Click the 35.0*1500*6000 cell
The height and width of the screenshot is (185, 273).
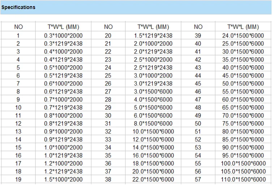tap(243, 60)
